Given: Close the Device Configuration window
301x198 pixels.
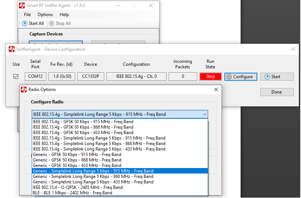Looking at the screenshot, I should click(293, 49).
